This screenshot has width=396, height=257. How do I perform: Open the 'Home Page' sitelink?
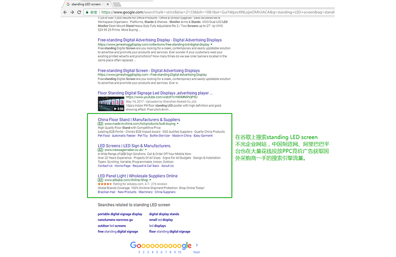point(122,166)
